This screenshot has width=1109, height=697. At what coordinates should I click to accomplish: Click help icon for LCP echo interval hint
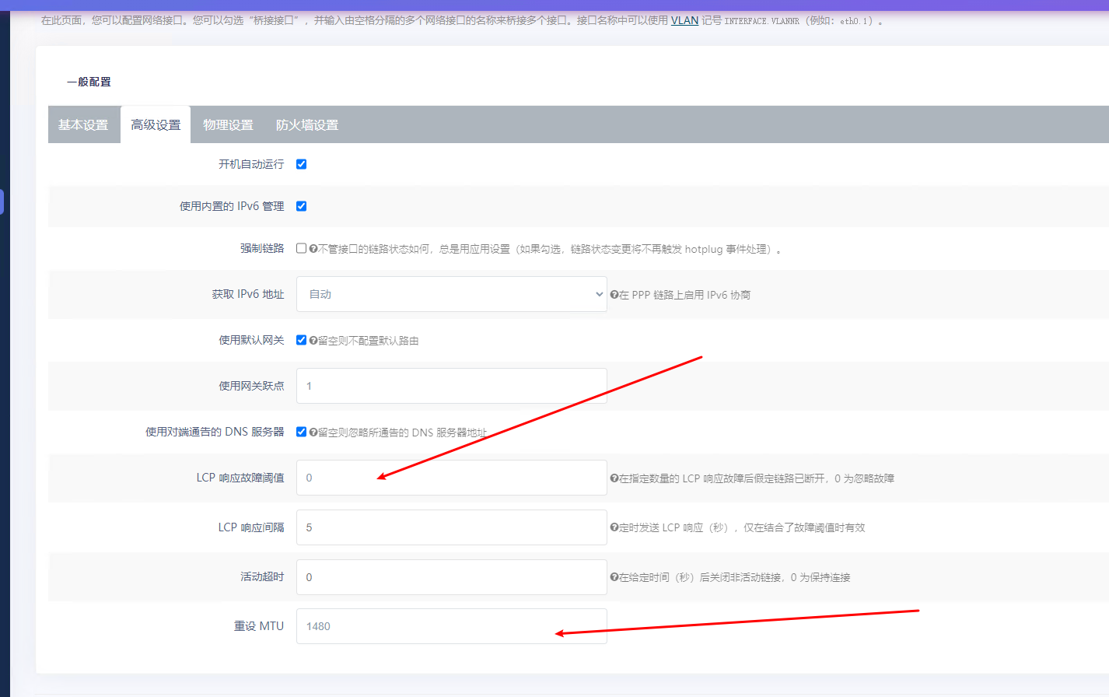click(x=614, y=527)
